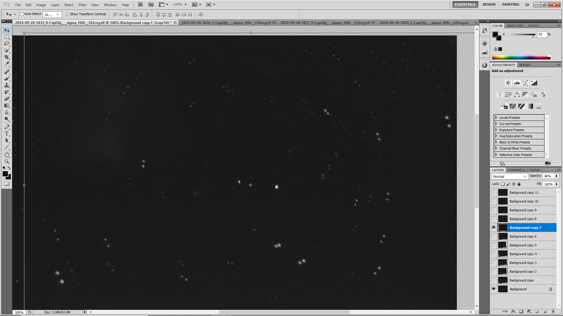Open the Layer menu
Screen dimensions: 563x316
(55, 5)
